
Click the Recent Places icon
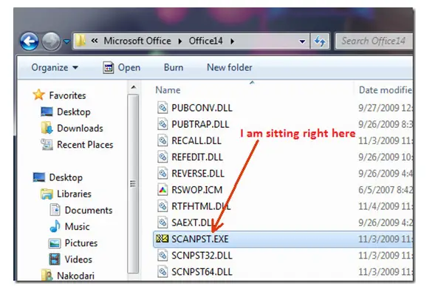tap(47, 144)
